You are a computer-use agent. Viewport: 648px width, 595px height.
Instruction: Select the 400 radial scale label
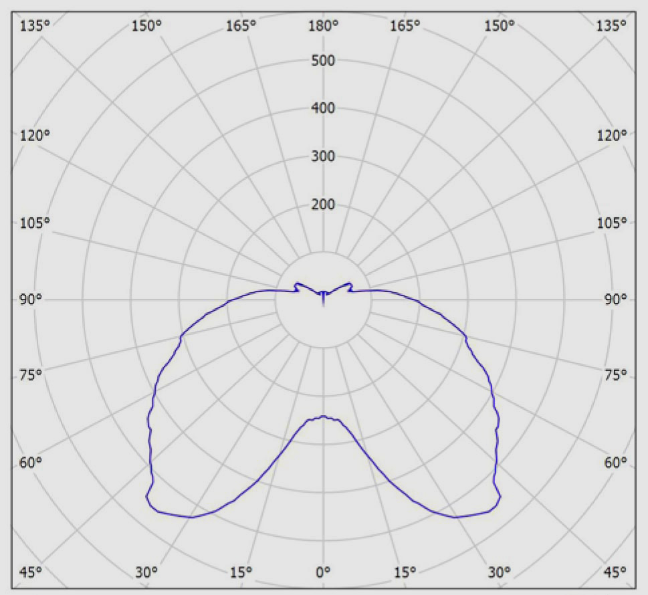tap(324, 109)
